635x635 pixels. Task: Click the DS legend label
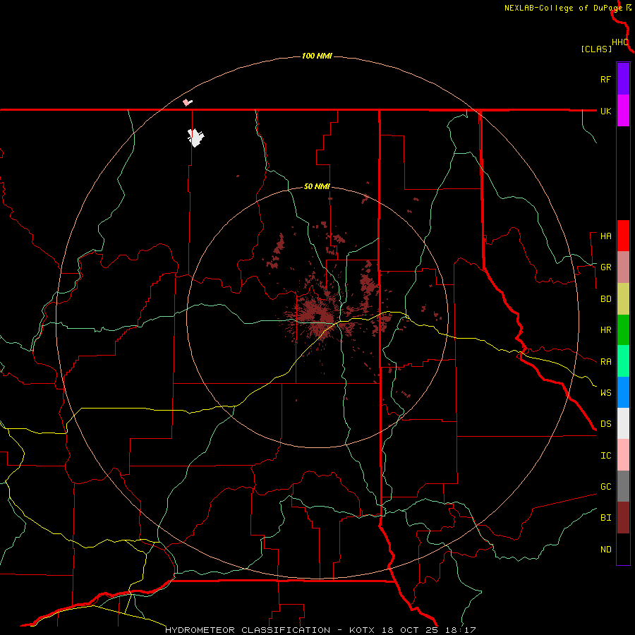click(x=605, y=424)
